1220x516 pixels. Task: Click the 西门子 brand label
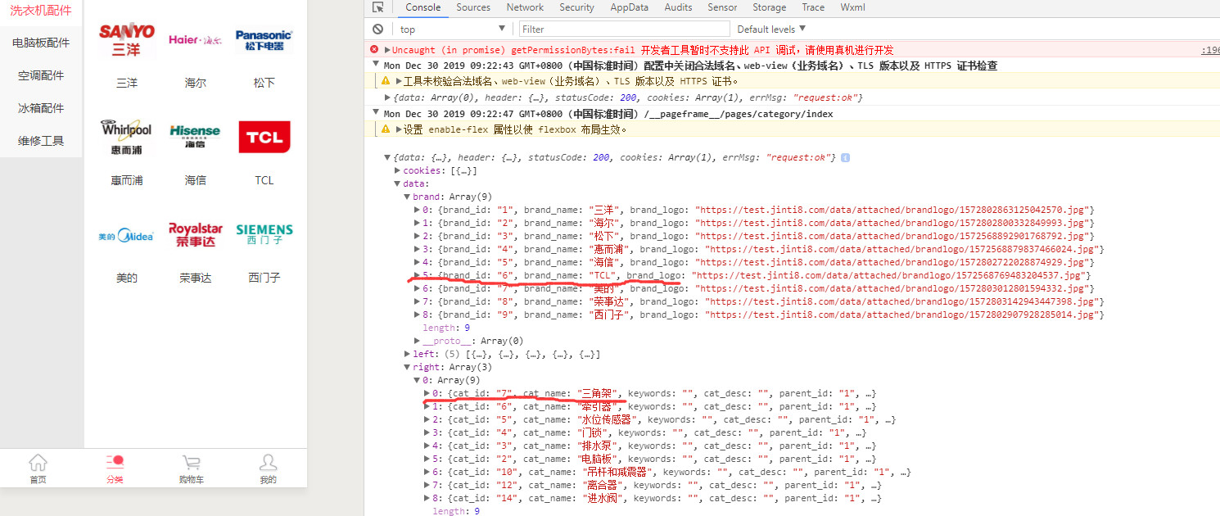[264, 278]
